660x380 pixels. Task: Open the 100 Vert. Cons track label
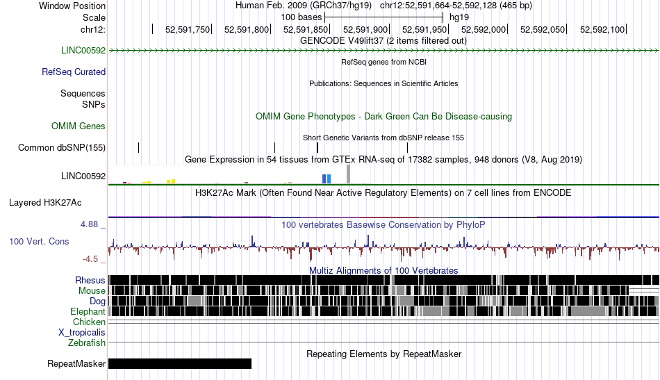point(39,242)
